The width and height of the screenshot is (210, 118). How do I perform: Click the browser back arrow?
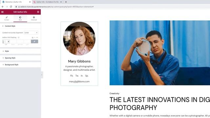[x=3, y=7]
